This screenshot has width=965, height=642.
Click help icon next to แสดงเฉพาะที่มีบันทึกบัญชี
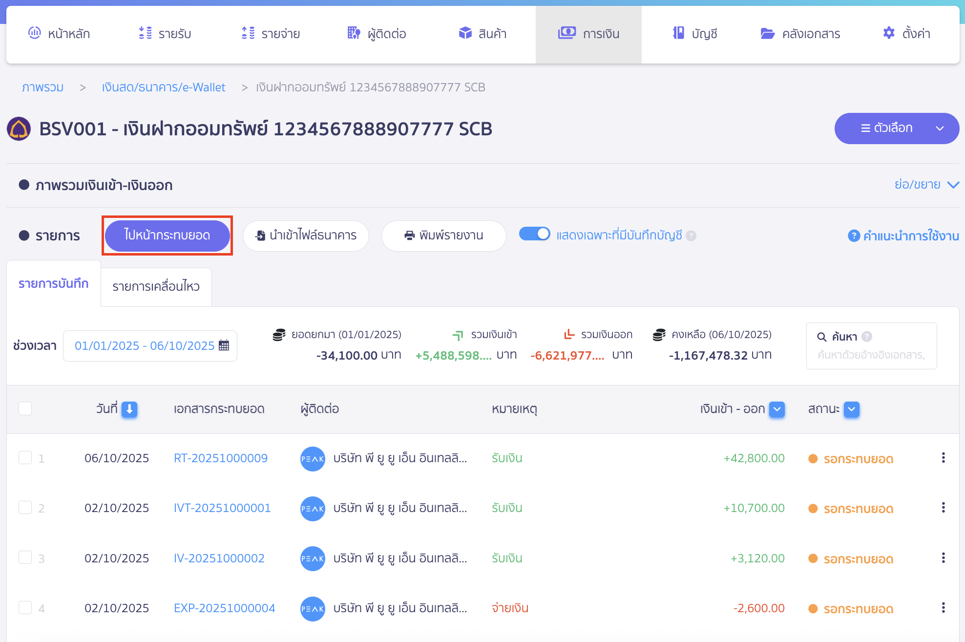(x=691, y=236)
